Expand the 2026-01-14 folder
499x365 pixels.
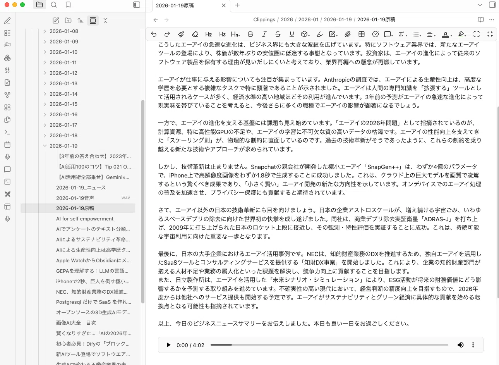pyautogui.click(x=45, y=94)
